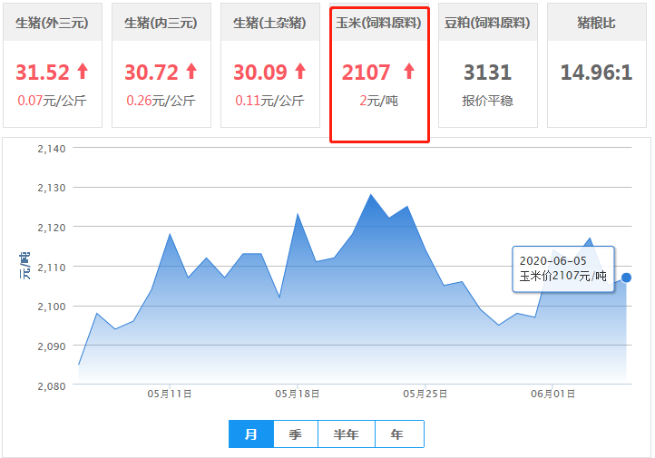The image size is (655, 458).
Task: Click the 3131 soybean meal price
Action: pyautogui.click(x=488, y=72)
